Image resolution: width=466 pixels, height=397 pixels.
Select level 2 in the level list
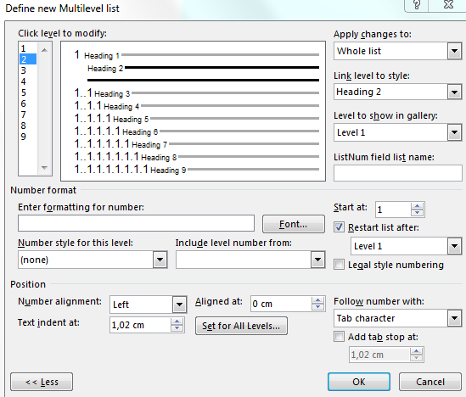tap(28, 59)
